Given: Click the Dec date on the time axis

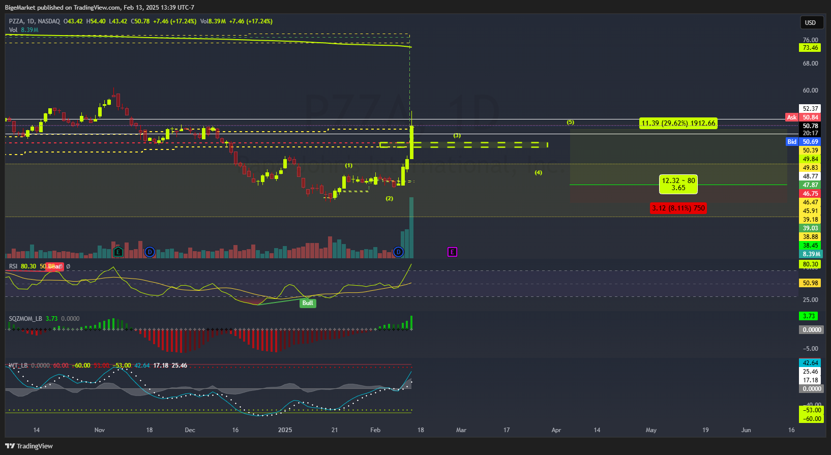Looking at the screenshot, I should coord(190,430).
